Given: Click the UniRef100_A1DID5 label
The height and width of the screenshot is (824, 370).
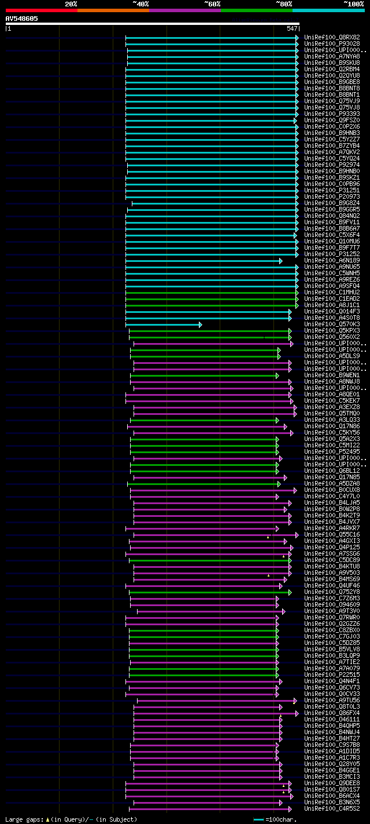Looking at the screenshot, I should [332, 751].
